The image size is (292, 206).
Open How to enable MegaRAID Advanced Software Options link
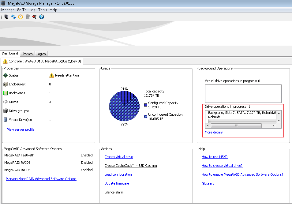coord(242,174)
